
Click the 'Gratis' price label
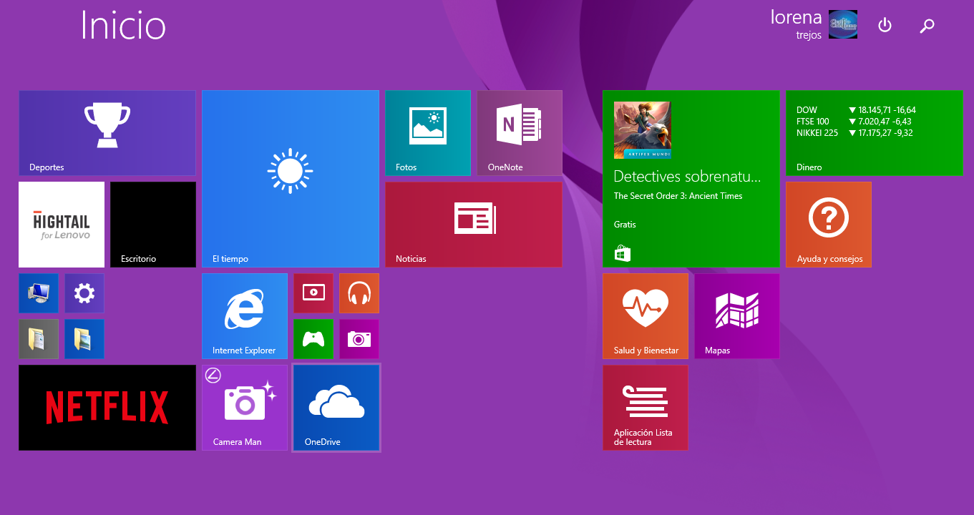[x=625, y=225]
